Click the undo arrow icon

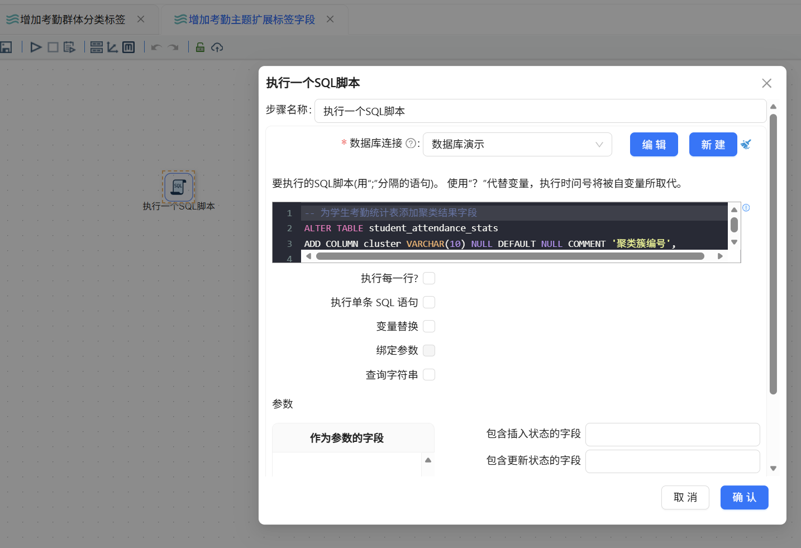(x=156, y=47)
